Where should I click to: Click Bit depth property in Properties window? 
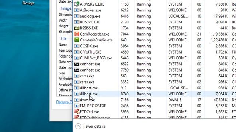[65, 32]
